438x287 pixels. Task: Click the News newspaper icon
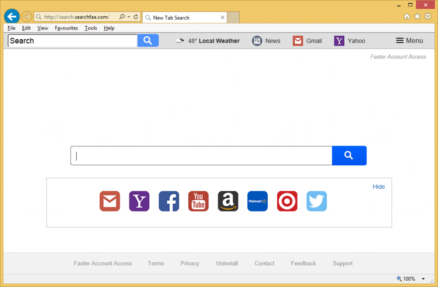pos(257,41)
